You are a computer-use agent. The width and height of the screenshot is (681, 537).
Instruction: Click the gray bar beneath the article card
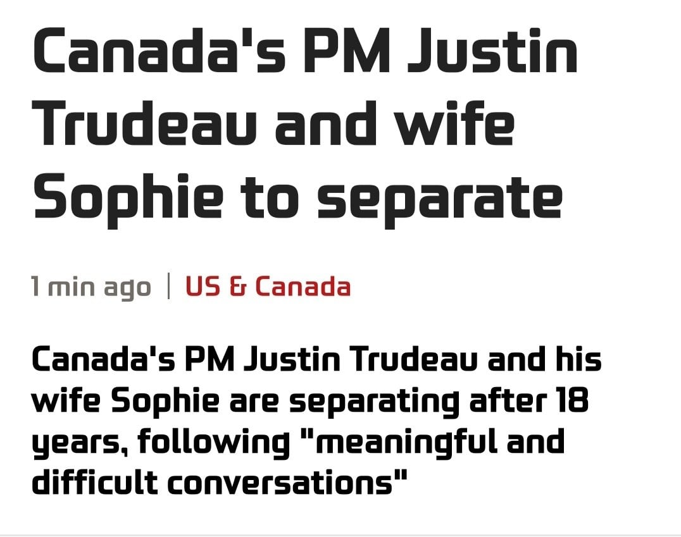(340, 535)
